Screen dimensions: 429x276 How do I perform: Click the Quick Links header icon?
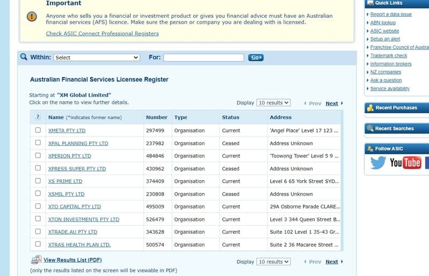370,3
